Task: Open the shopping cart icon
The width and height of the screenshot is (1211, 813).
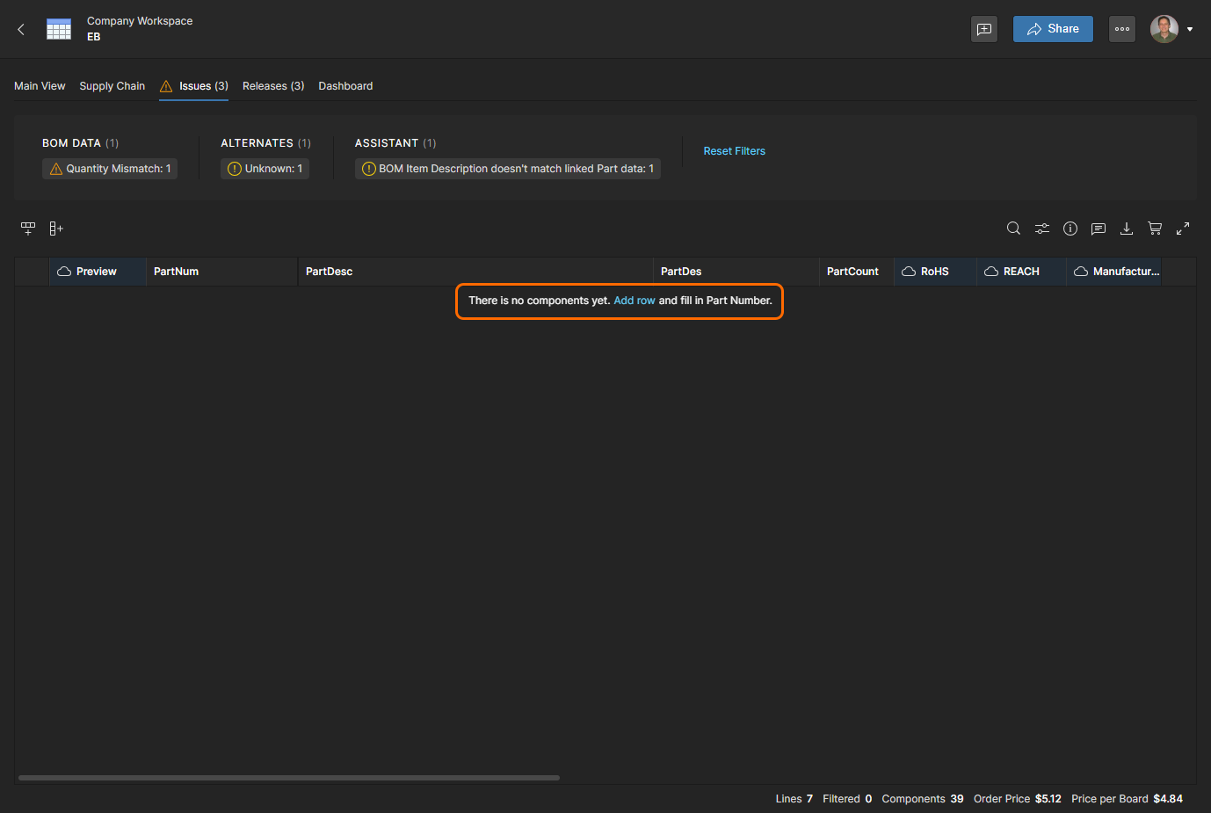Action: point(1155,229)
